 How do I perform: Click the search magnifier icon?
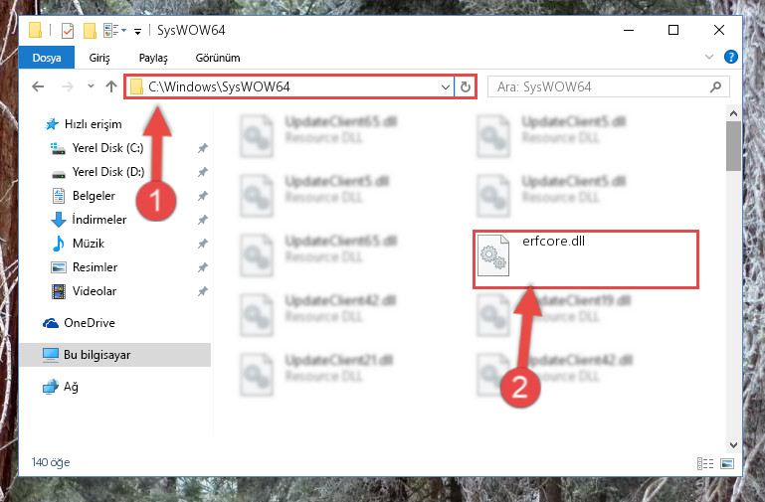[x=715, y=86]
